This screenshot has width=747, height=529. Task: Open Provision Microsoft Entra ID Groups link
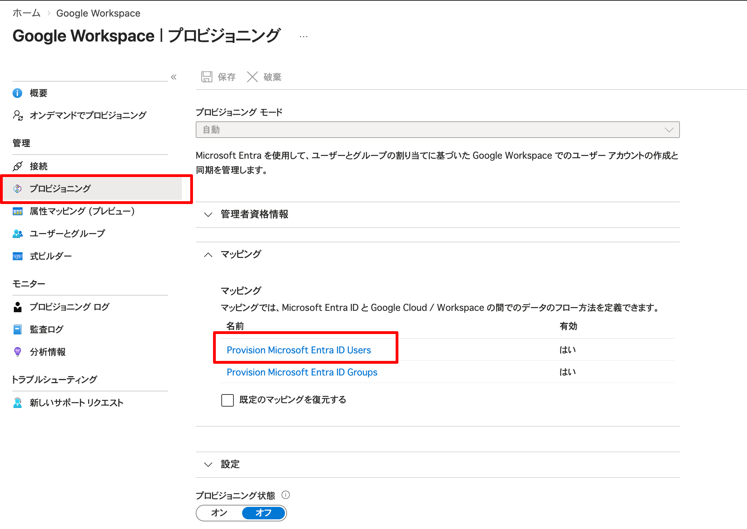click(302, 372)
